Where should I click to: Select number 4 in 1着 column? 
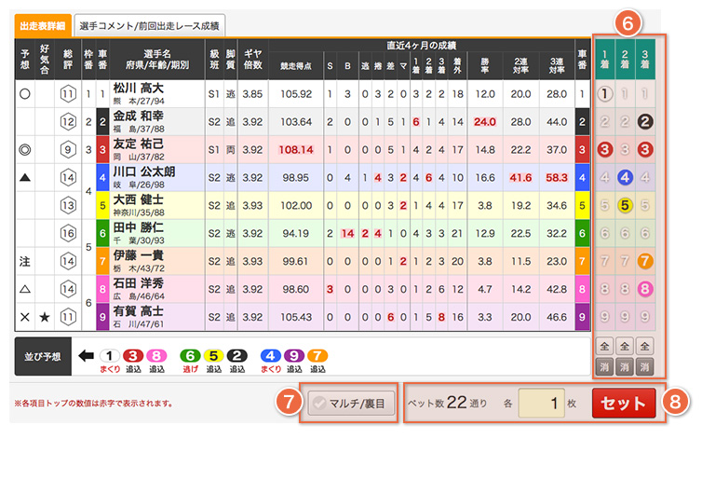pyautogui.click(x=604, y=177)
